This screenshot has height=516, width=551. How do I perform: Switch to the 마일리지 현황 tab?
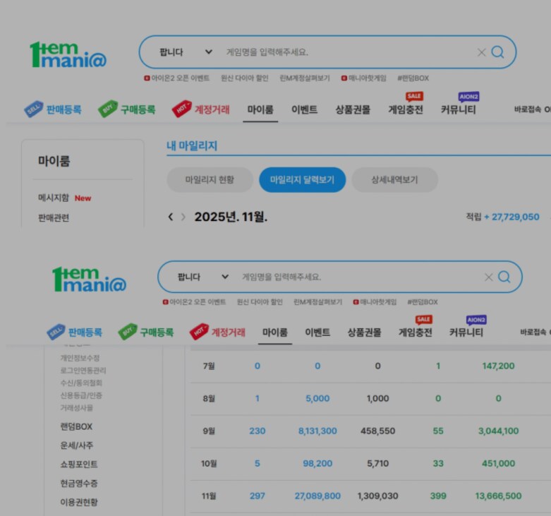pos(210,180)
